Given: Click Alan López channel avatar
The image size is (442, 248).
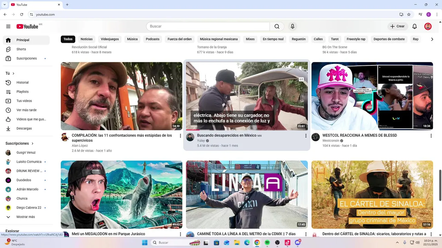Looking at the screenshot, I should coord(65,137).
